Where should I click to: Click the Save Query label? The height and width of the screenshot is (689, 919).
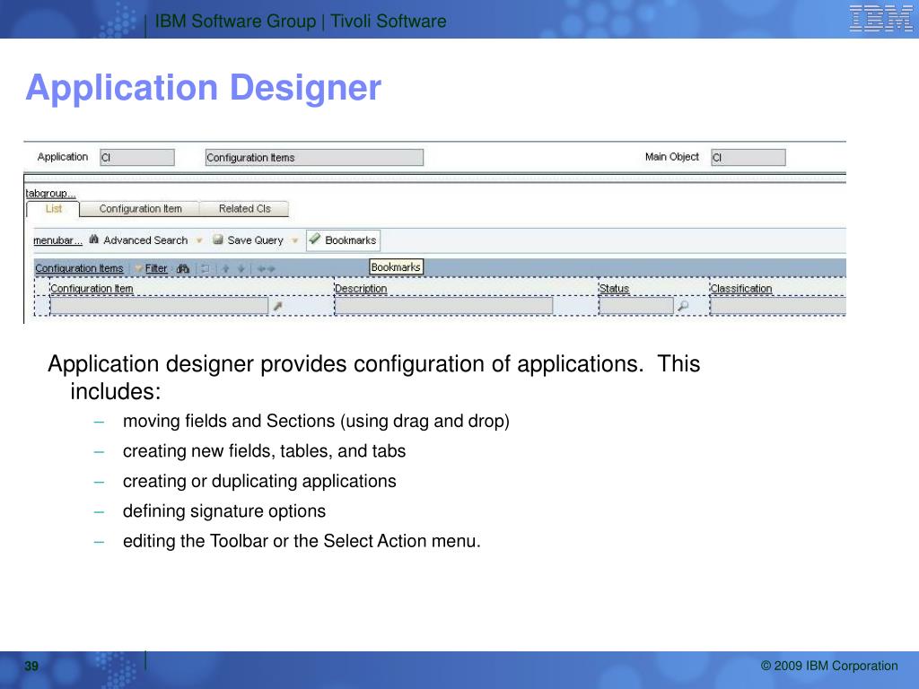[x=255, y=240]
